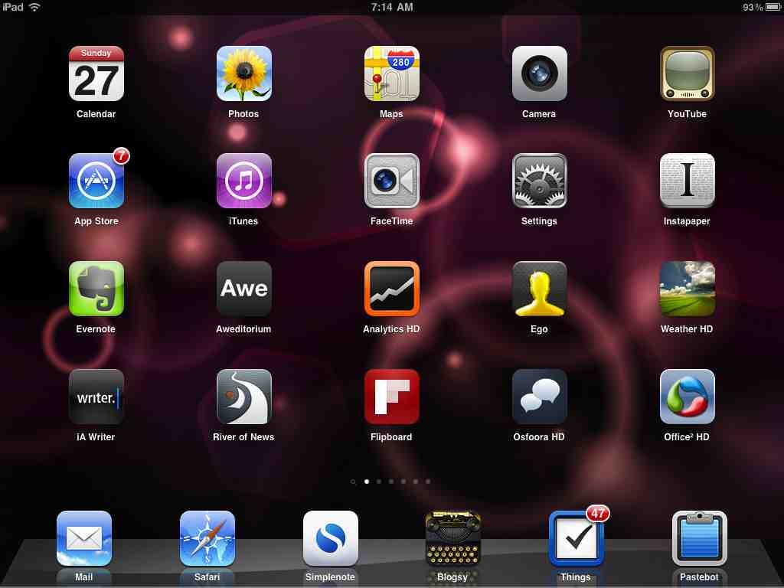This screenshot has height=588, width=784.
Task: Open the Osfoora HD Twitter client
Action: click(539, 397)
